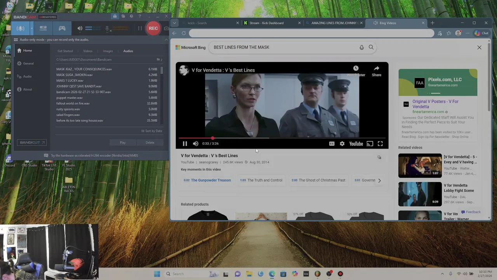Open the browser favorites star icon
The height and width of the screenshot is (280, 497).
[449, 33]
